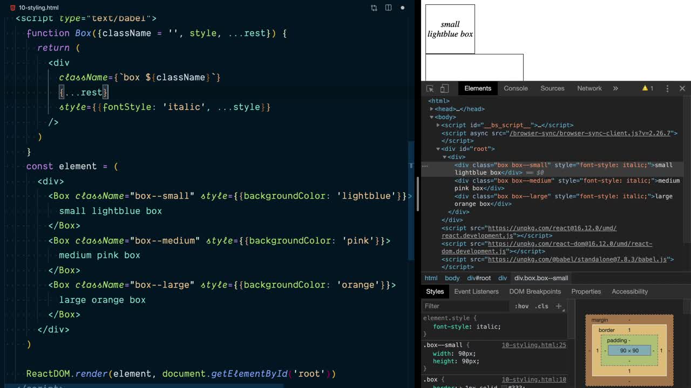The image size is (691, 388).
Task: Open the Accessibility tab
Action: pyautogui.click(x=629, y=292)
